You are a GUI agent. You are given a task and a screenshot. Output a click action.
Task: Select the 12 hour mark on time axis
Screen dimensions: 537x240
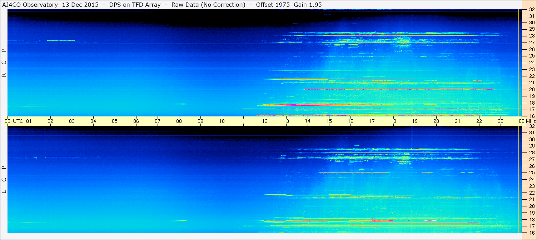[265, 121]
